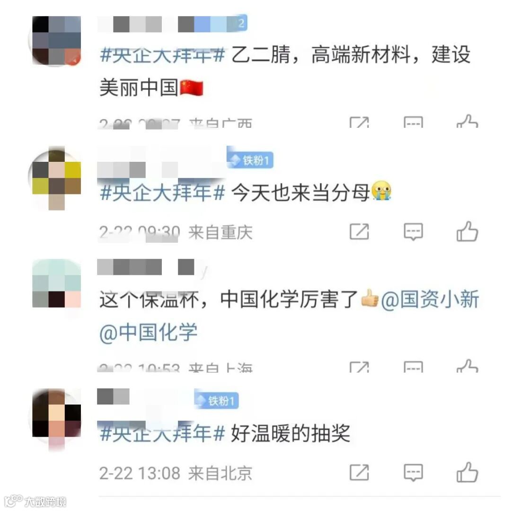Like the comment posted from 重庆
This screenshot has width=511, height=511.
point(467,232)
